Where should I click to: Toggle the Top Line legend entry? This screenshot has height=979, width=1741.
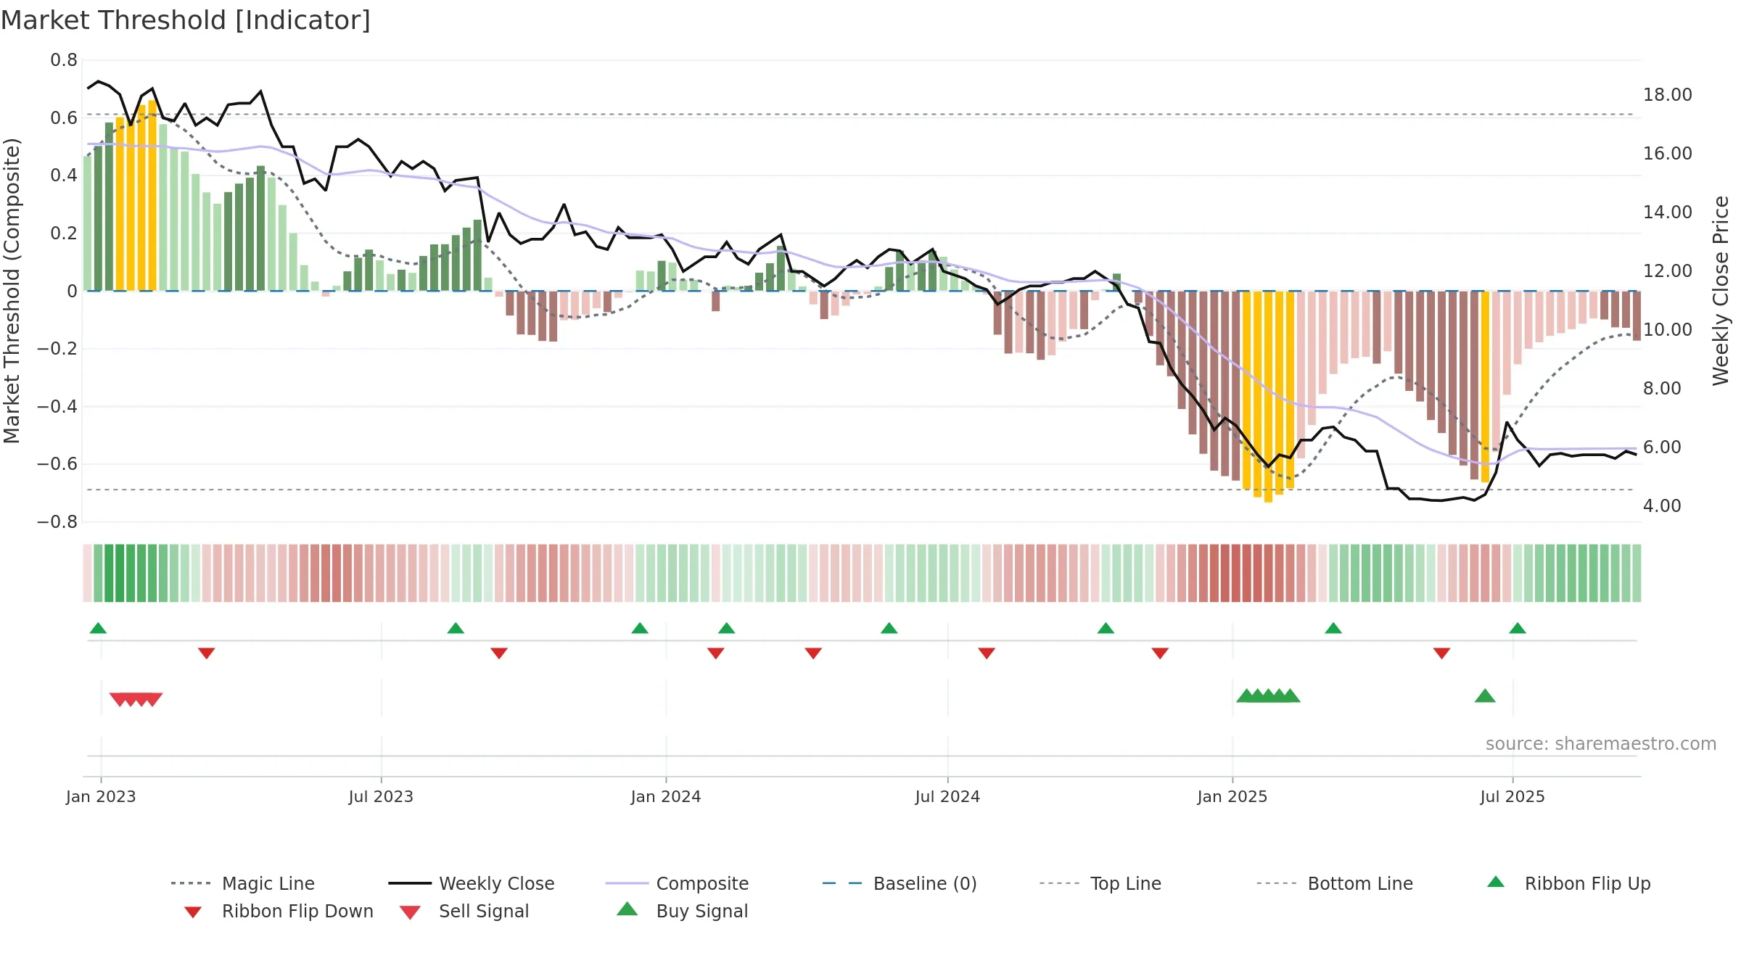(x=1100, y=883)
